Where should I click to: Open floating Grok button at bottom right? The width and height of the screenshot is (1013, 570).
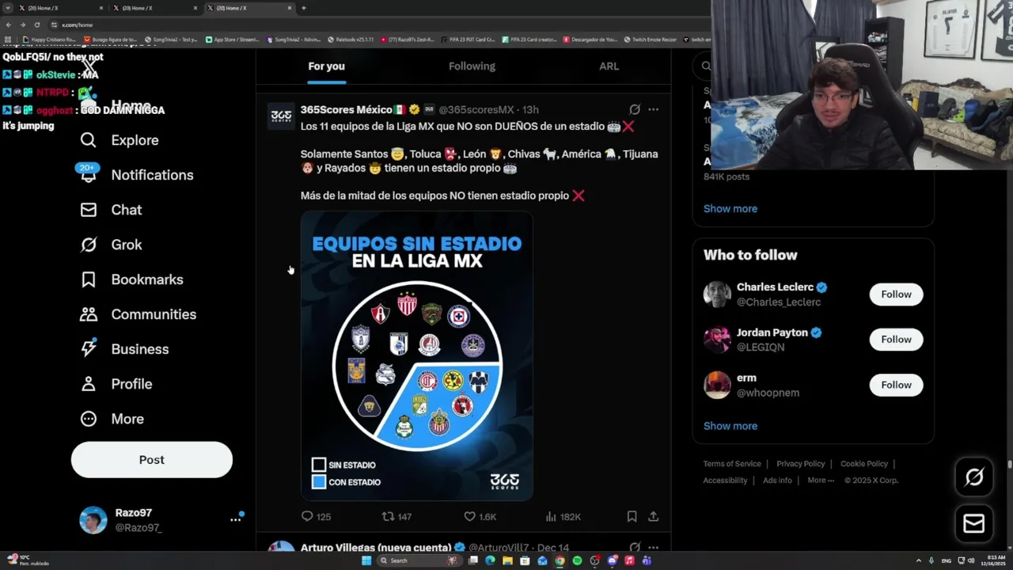(974, 477)
